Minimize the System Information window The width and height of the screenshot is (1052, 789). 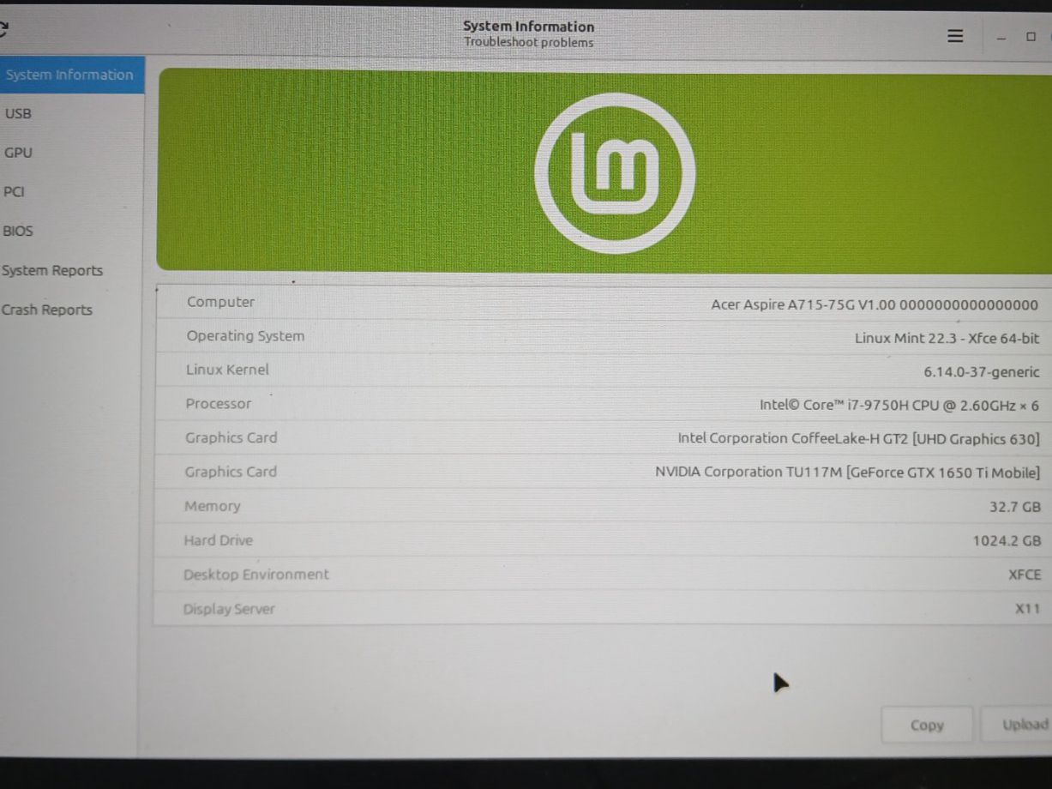(x=1001, y=38)
